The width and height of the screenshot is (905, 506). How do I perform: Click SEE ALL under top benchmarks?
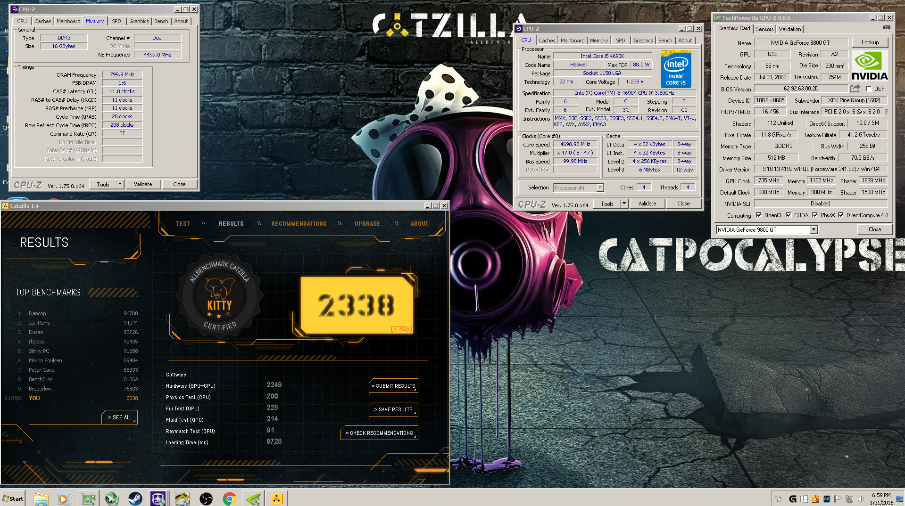coord(119,417)
